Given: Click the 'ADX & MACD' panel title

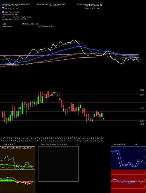Looking at the screenshot, I should point(9,144).
